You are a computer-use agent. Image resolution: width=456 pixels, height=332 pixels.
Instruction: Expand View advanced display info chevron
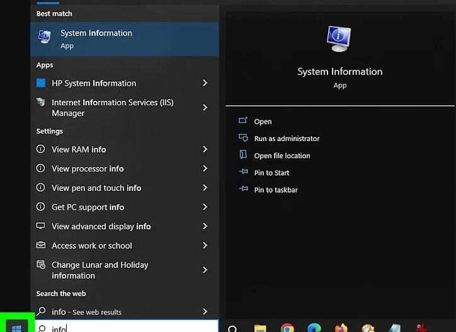(x=205, y=226)
